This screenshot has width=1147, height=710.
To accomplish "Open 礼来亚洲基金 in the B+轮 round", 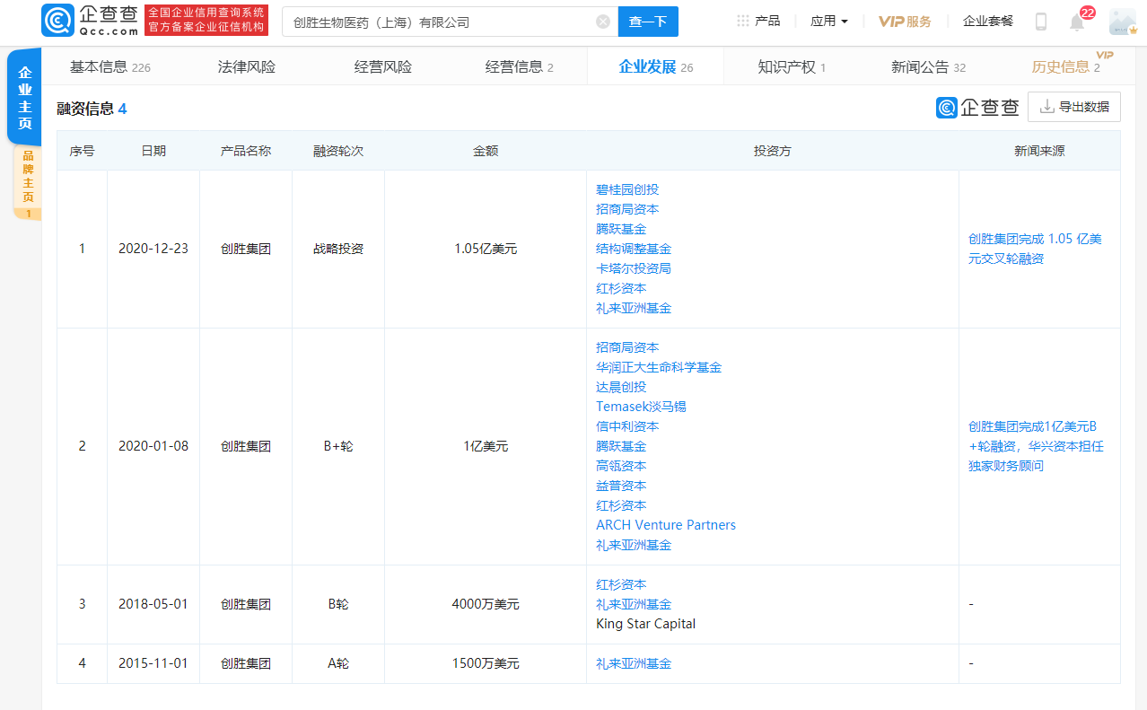I will pyautogui.click(x=634, y=545).
